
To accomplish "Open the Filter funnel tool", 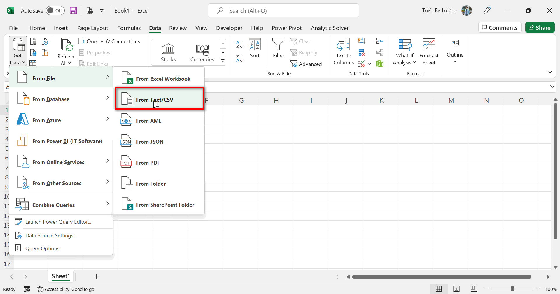I will pyautogui.click(x=278, y=48).
